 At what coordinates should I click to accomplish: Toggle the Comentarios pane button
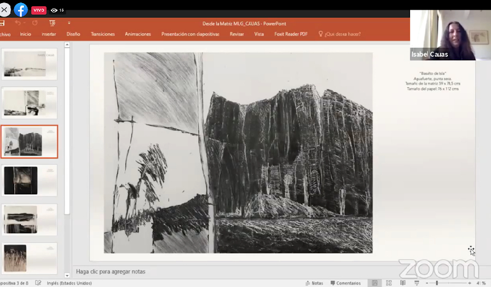pos(346,283)
